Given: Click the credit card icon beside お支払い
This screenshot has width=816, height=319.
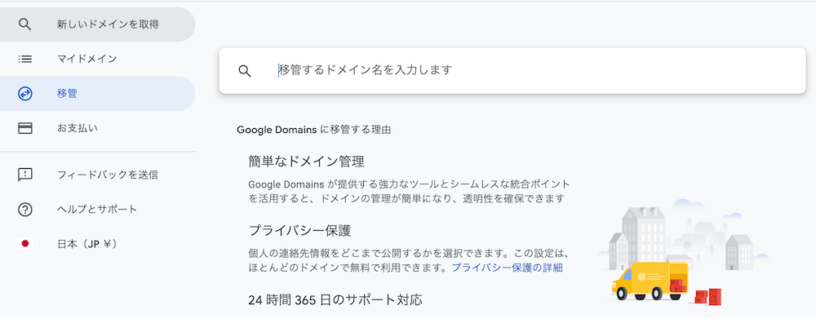Looking at the screenshot, I should coord(25,128).
